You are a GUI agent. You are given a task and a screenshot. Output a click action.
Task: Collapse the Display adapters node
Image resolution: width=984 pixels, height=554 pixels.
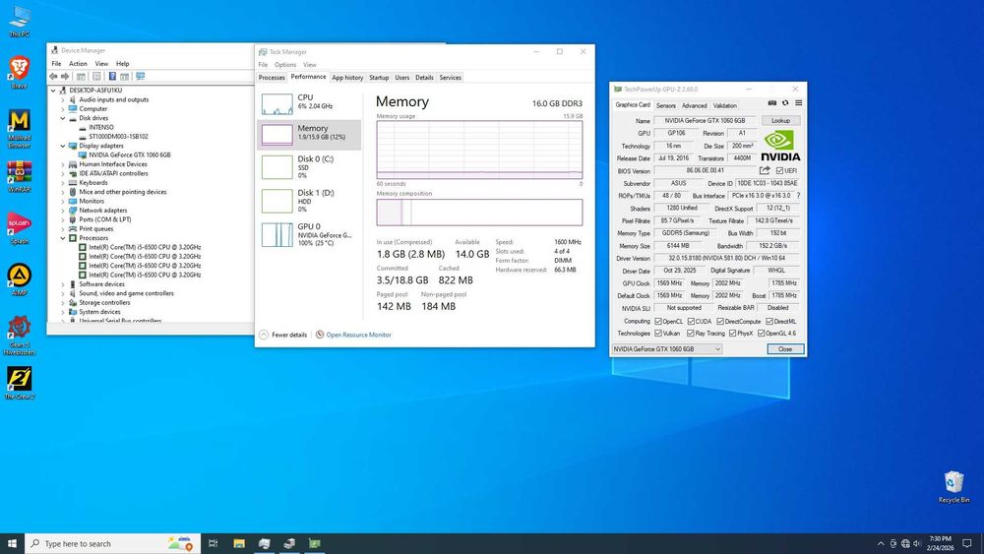[63, 146]
